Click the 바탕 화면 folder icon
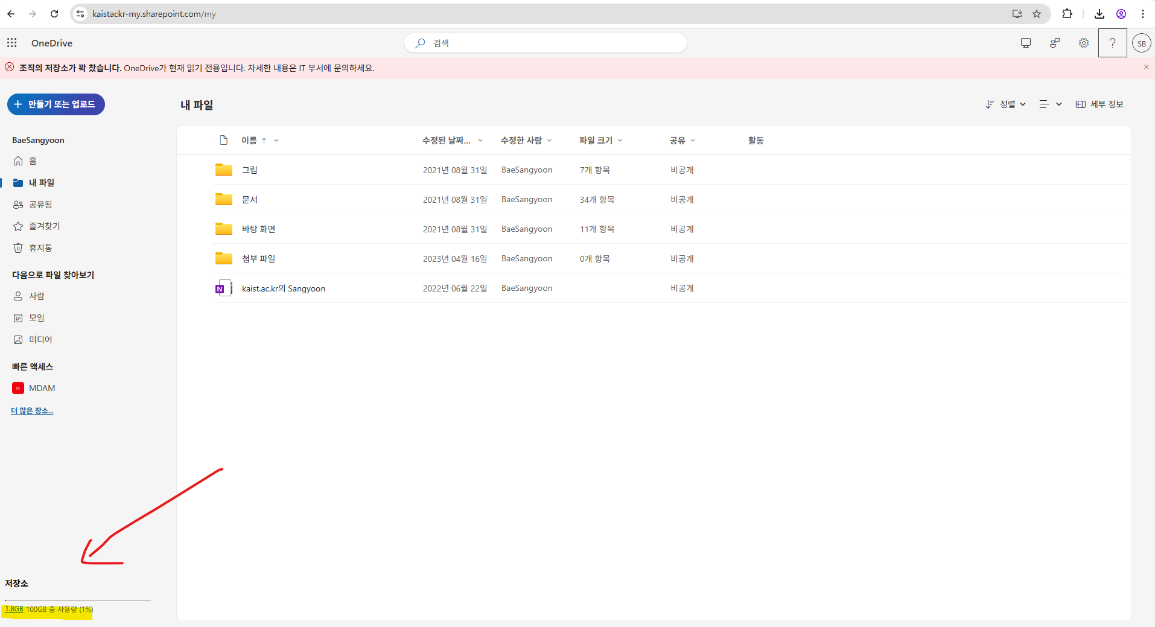 point(224,229)
